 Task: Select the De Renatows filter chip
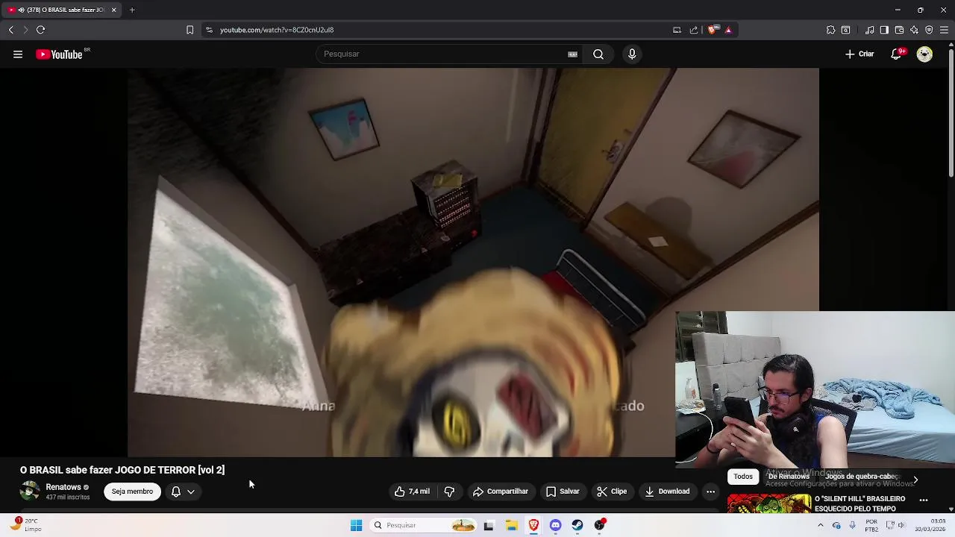point(789,477)
